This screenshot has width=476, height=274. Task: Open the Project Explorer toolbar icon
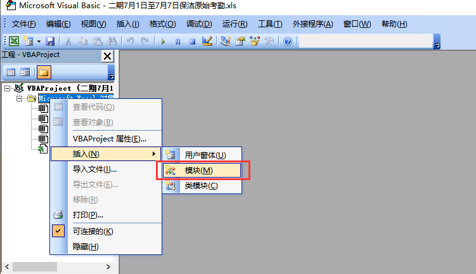(226, 41)
